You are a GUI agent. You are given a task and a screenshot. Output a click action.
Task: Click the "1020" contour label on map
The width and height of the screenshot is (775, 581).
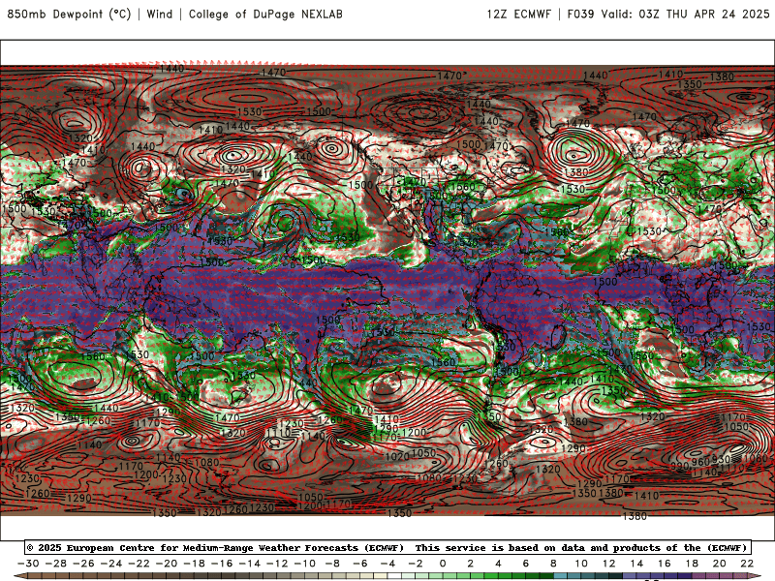pos(397,456)
